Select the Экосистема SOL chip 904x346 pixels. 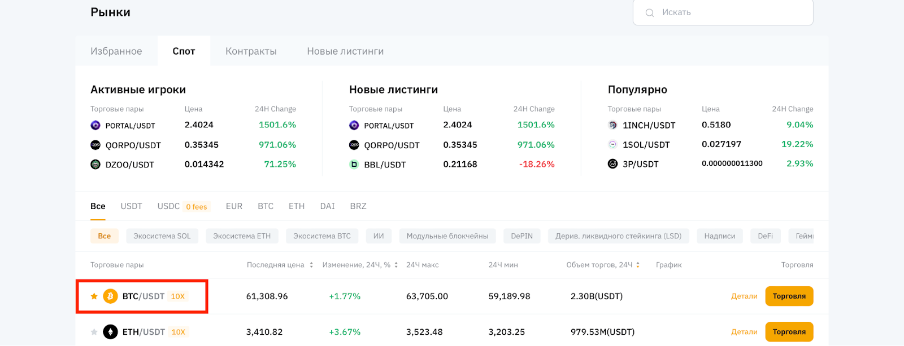click(x=162, y=236)
